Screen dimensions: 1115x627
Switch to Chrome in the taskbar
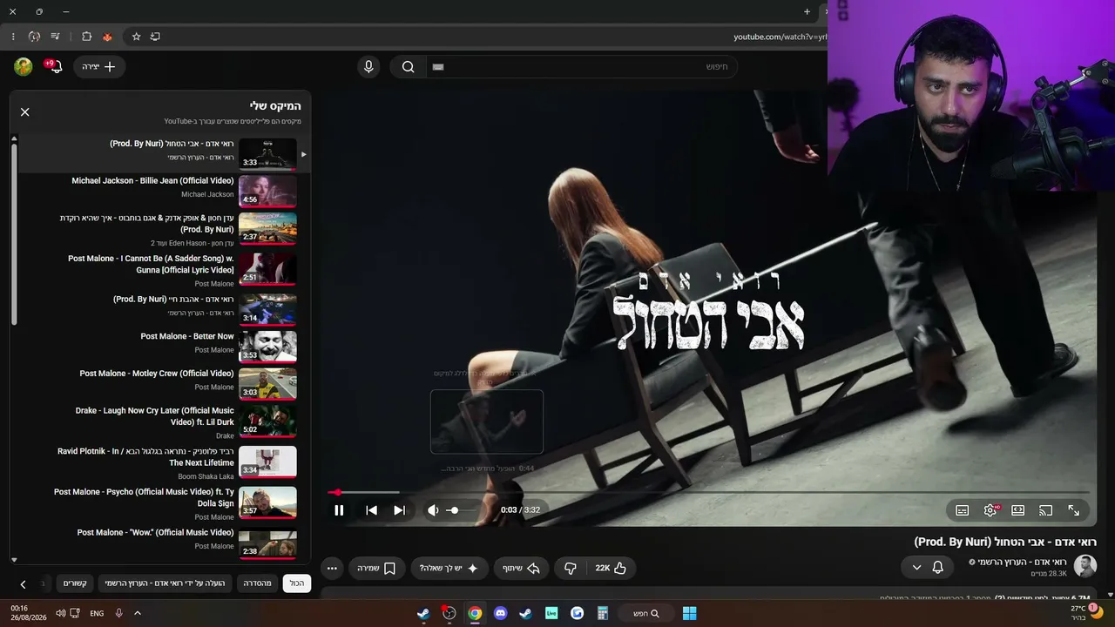475,613
